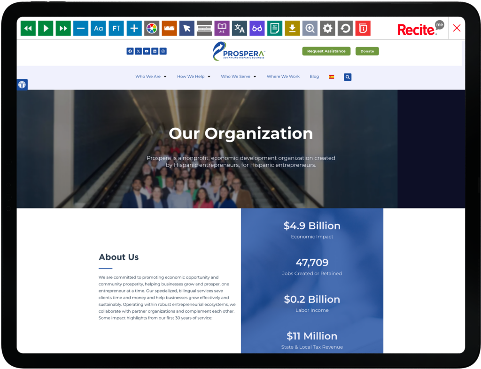This screenshot has height=369, width=481.
Task: Open the color wheel theme picker
Action: pyautogui.click(x=151, y=28)
